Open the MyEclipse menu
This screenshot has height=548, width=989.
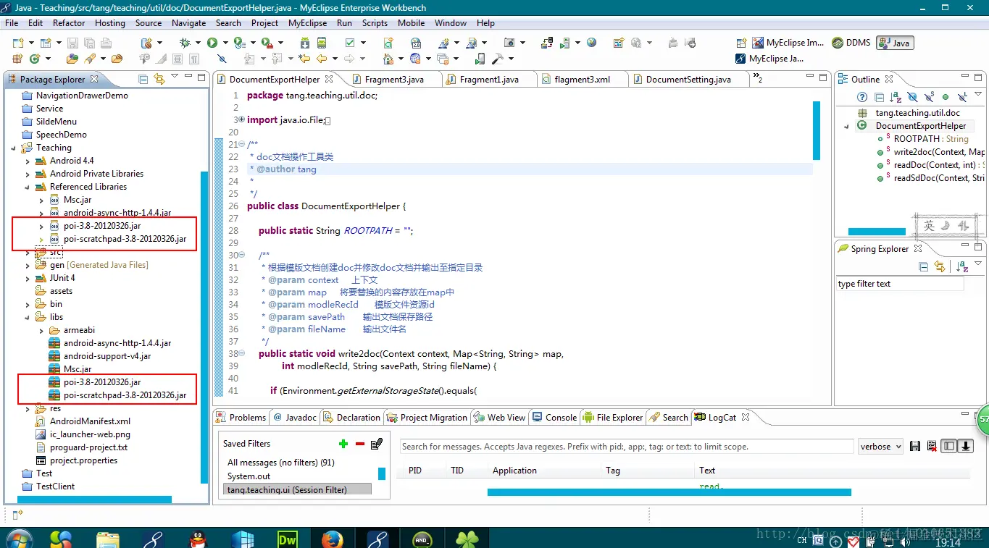(x=307, y=23)
